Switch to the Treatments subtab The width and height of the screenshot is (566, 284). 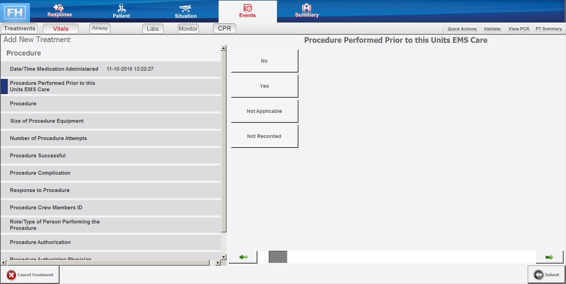tap(20, 28)
